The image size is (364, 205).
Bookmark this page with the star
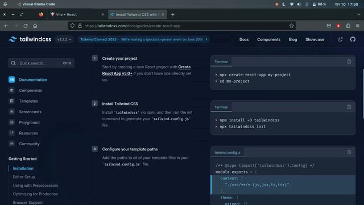(291, 26)
